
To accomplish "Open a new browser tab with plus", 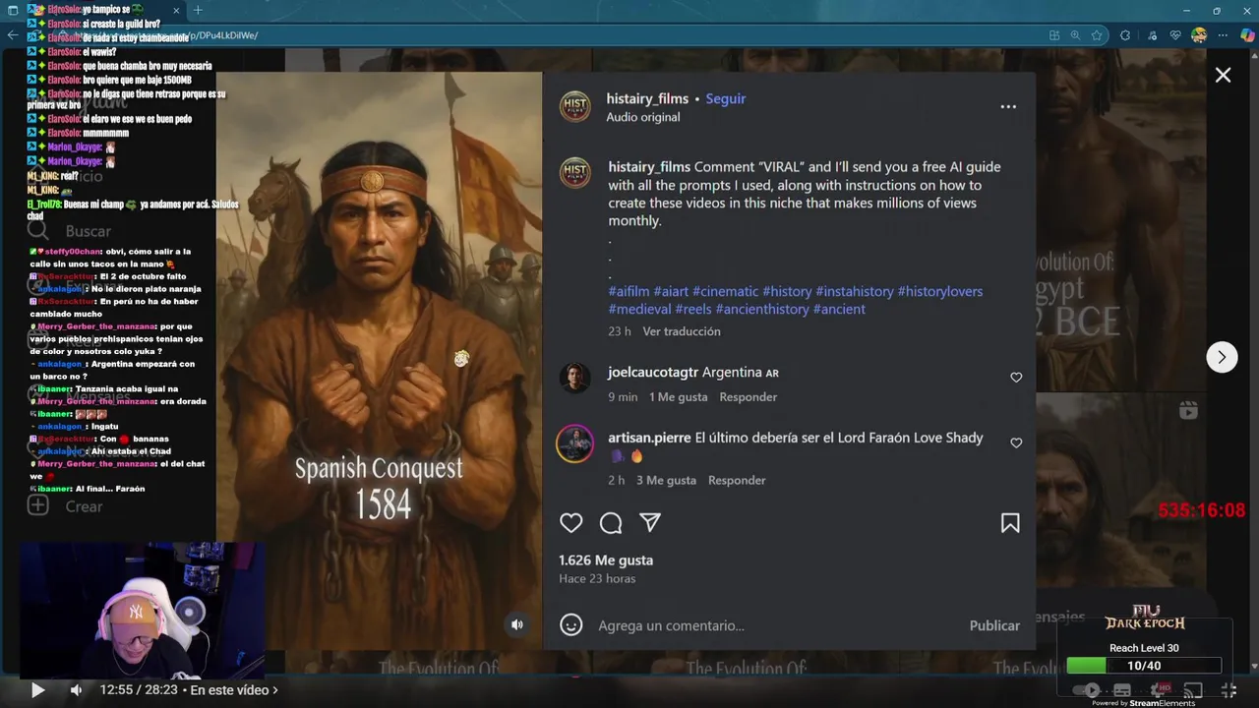I will click(197, 10).
